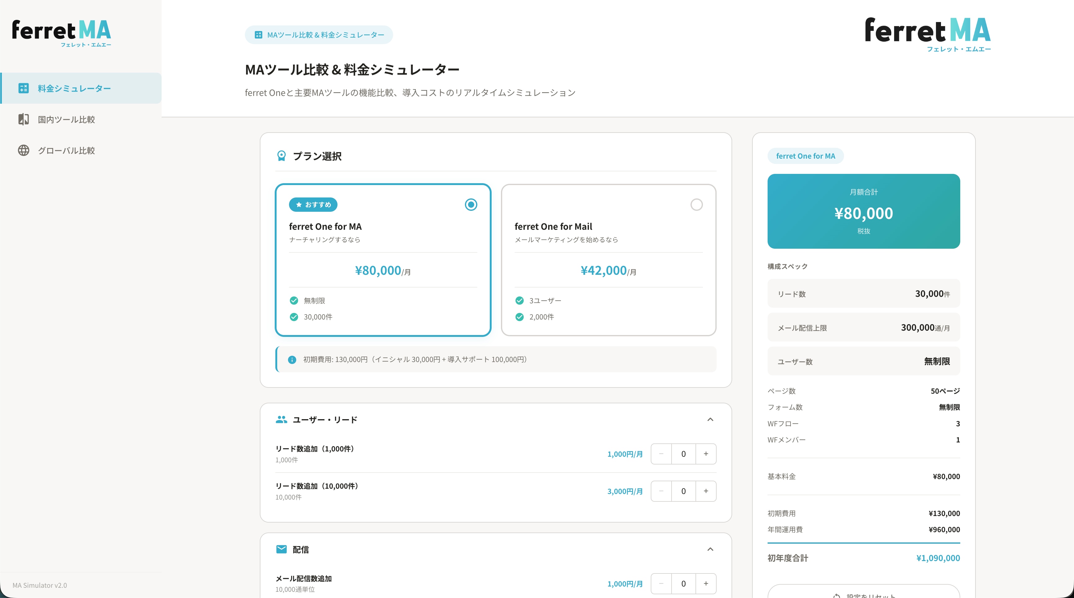Screen dimensions: 1074x598
Task: Collapse the ユーザー・リード section chevron
Action: click(710, 419)
